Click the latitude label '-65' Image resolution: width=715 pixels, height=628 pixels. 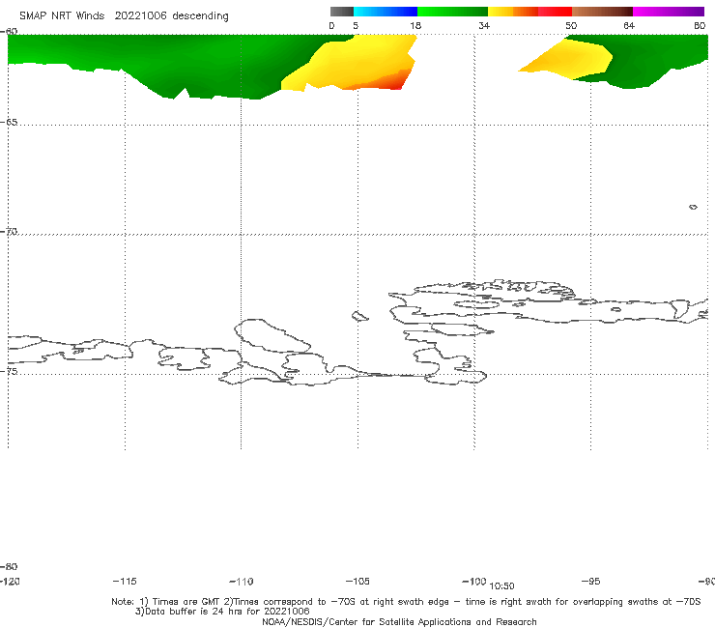9,123
